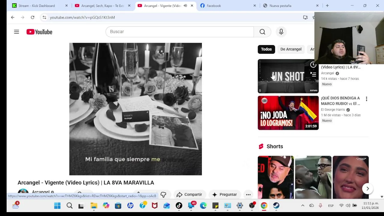384x216 pixels.
Task: Open File Explorer from taskbar
Action: [x=94, y=205]
